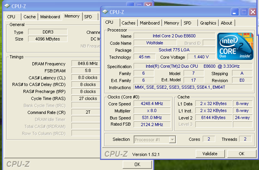Click the Ext. Model value 17
The image size is (259, 170).
(194, 80)
